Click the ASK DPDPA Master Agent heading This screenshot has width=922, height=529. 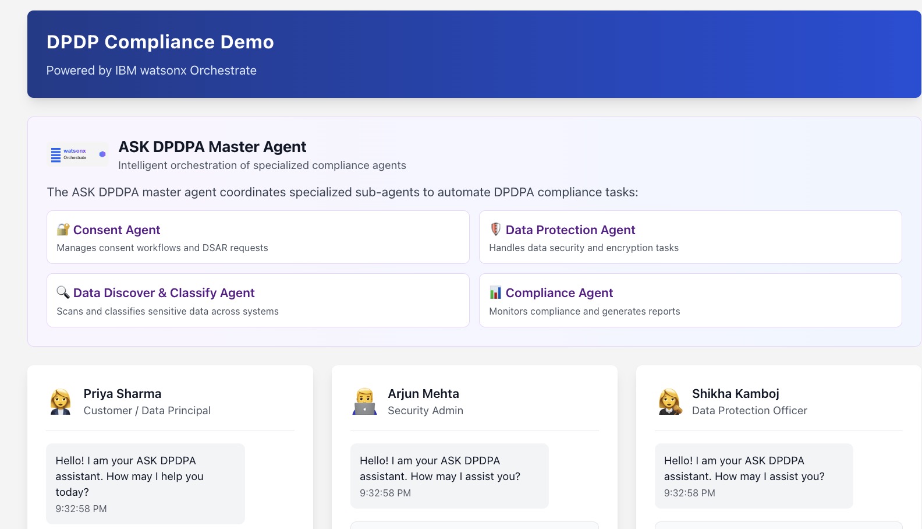(x=212, y=147)
